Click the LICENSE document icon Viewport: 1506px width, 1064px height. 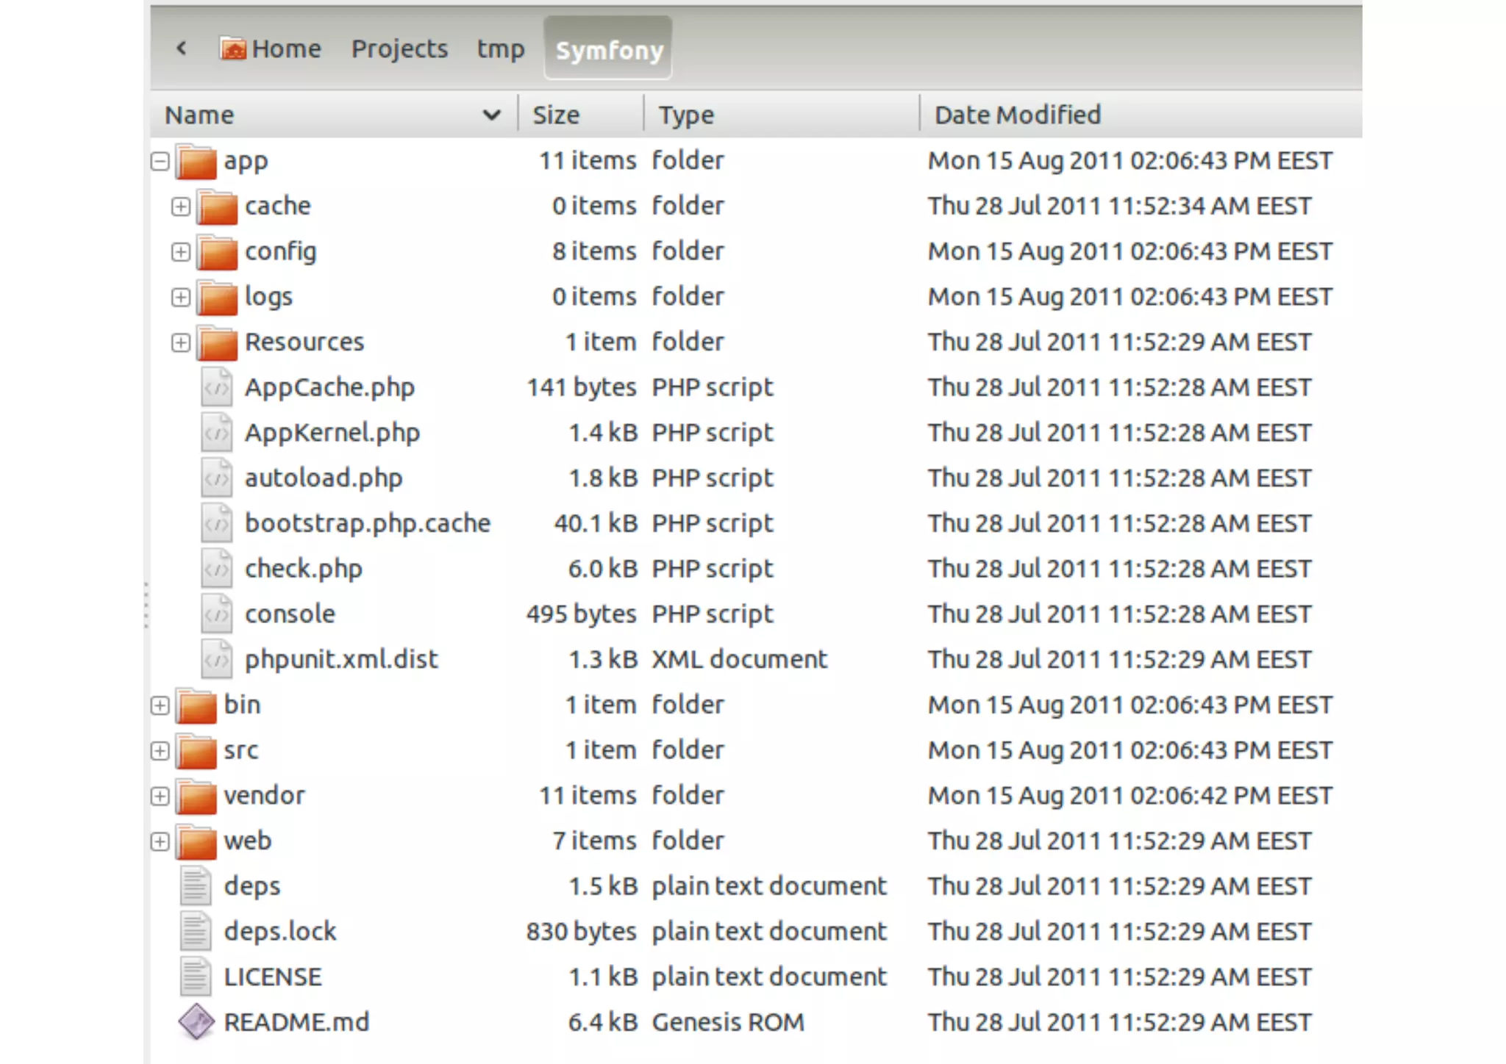(x=196, y=977)
